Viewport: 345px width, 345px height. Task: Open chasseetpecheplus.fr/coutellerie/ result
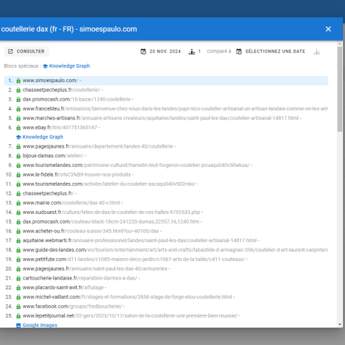point(61,90)
